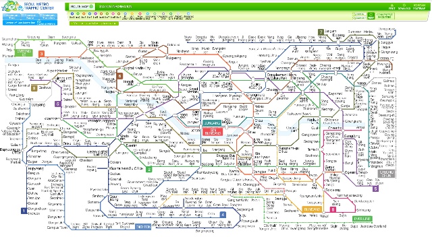This screenshot has height=243, width=432.
Task: Click the green Reset map view icon
Action: (x=371, y=15)
